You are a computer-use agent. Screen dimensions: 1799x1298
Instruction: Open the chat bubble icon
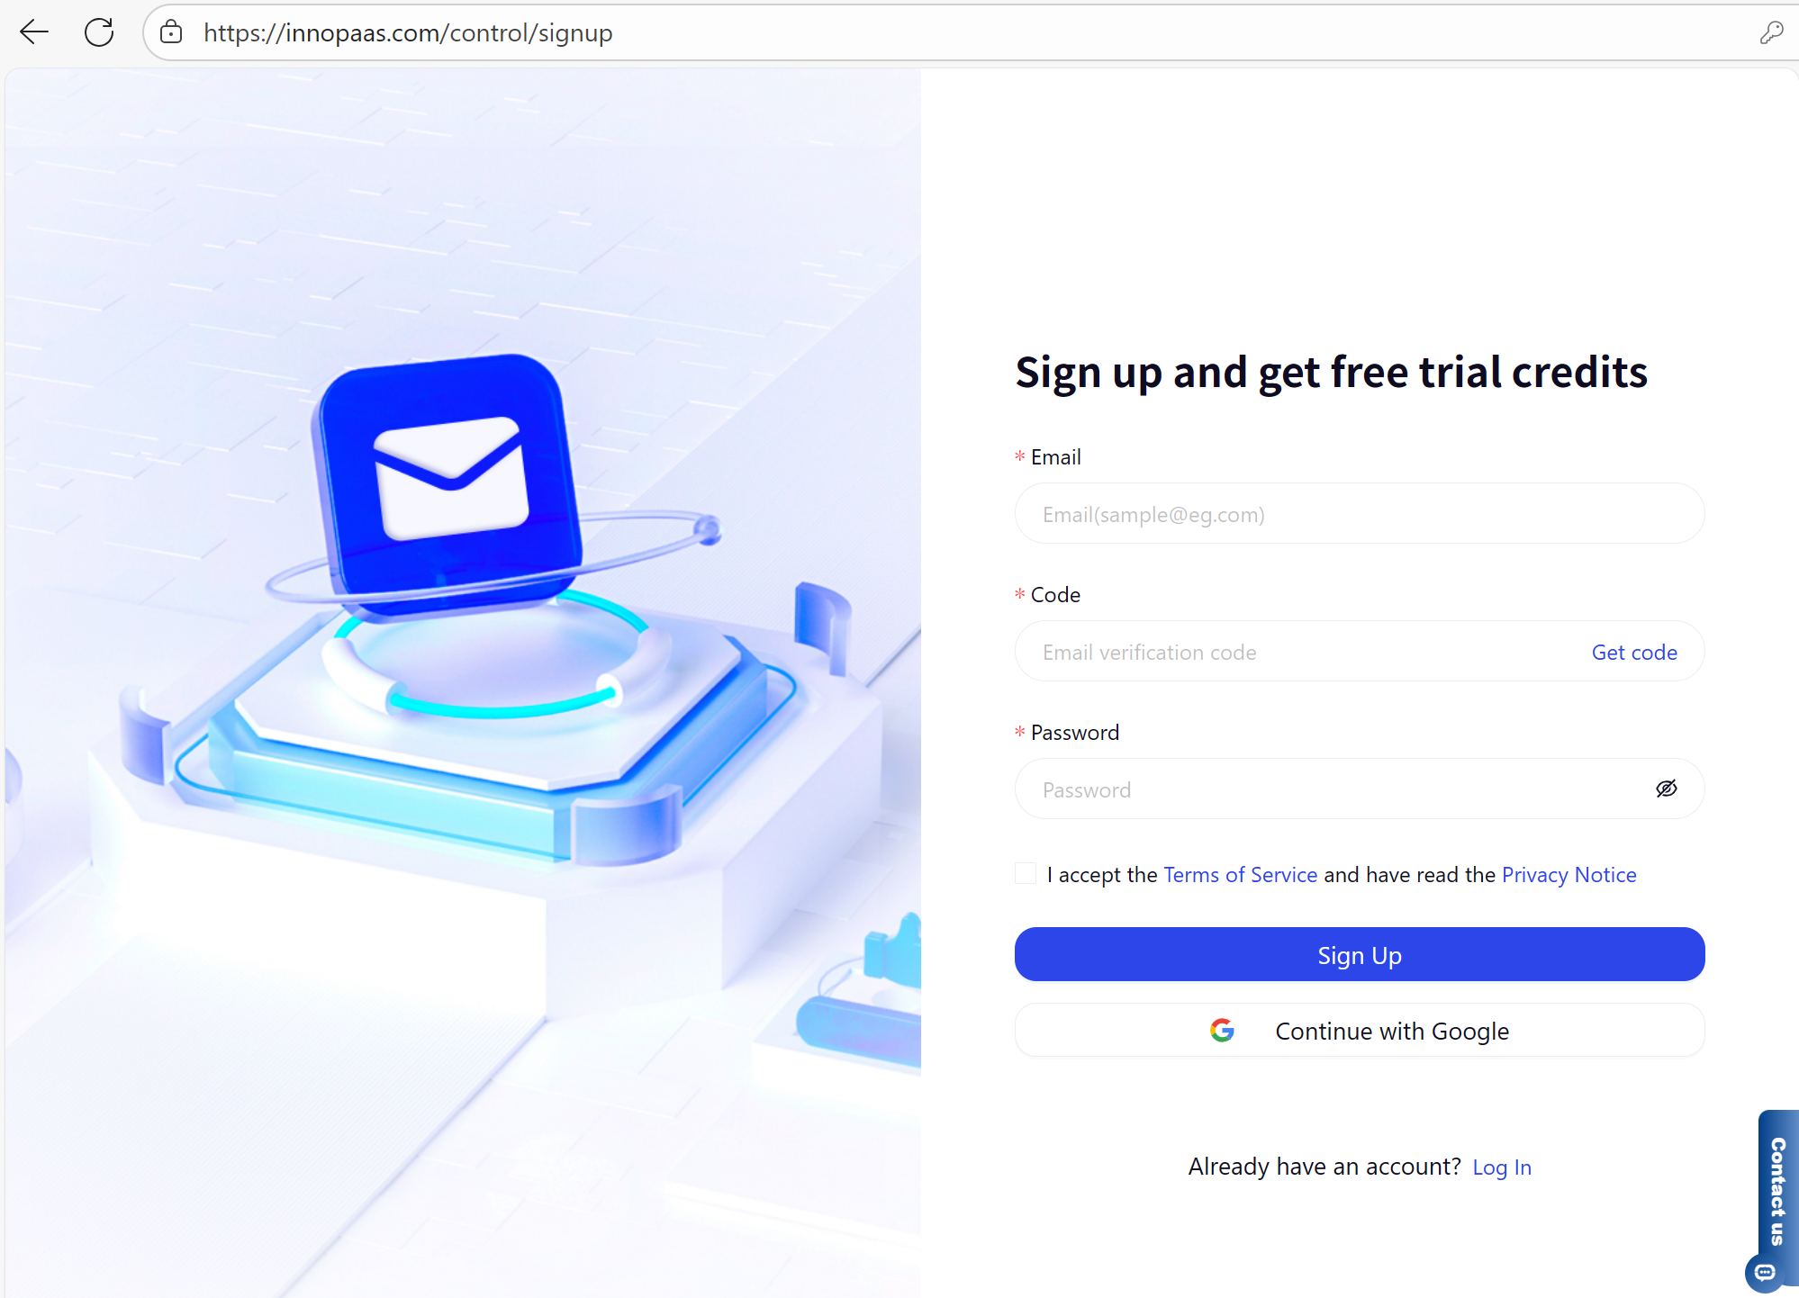pyautogui.click(x=1765, y=1272)
